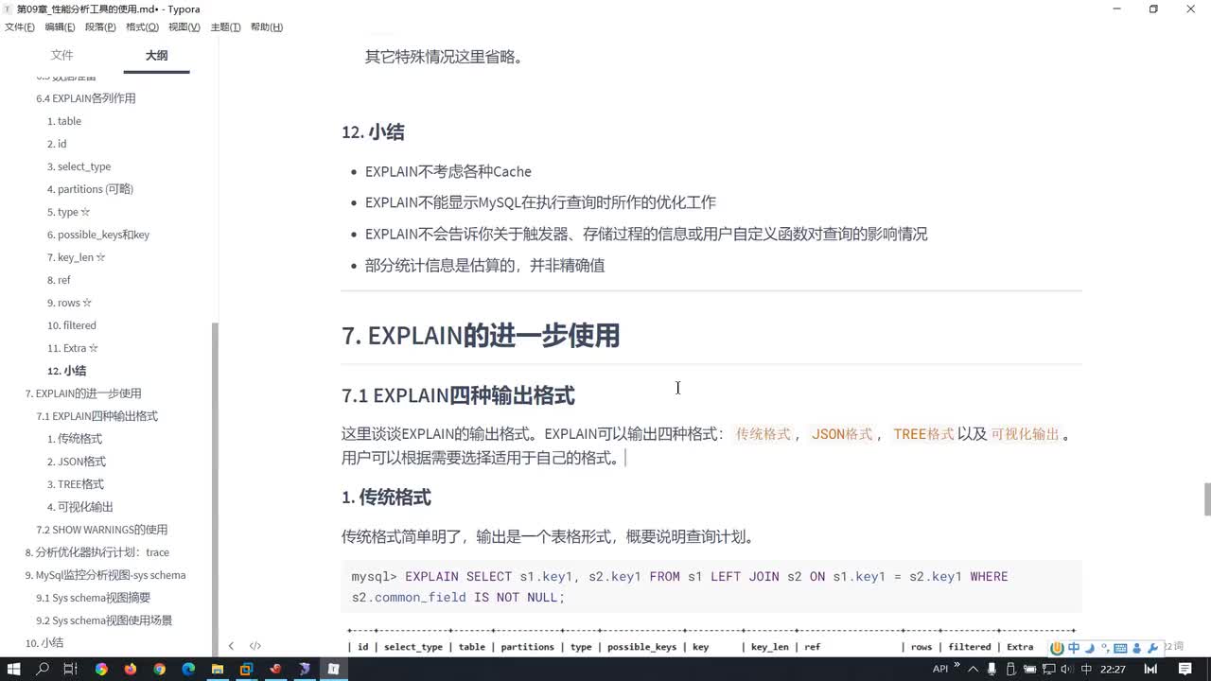1211x681 pixels.
Task: Jump to outline item 2. JSON格式
Action: coord(77,462)
